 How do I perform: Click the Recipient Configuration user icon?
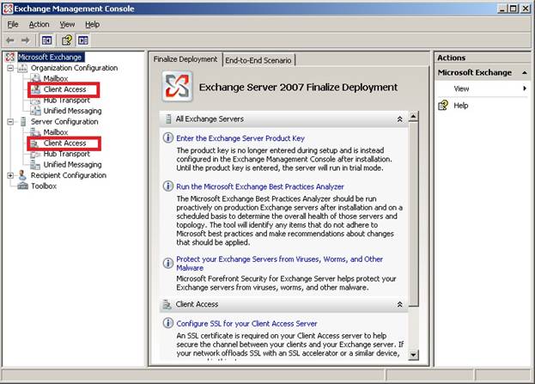click(x=22, y=175)
